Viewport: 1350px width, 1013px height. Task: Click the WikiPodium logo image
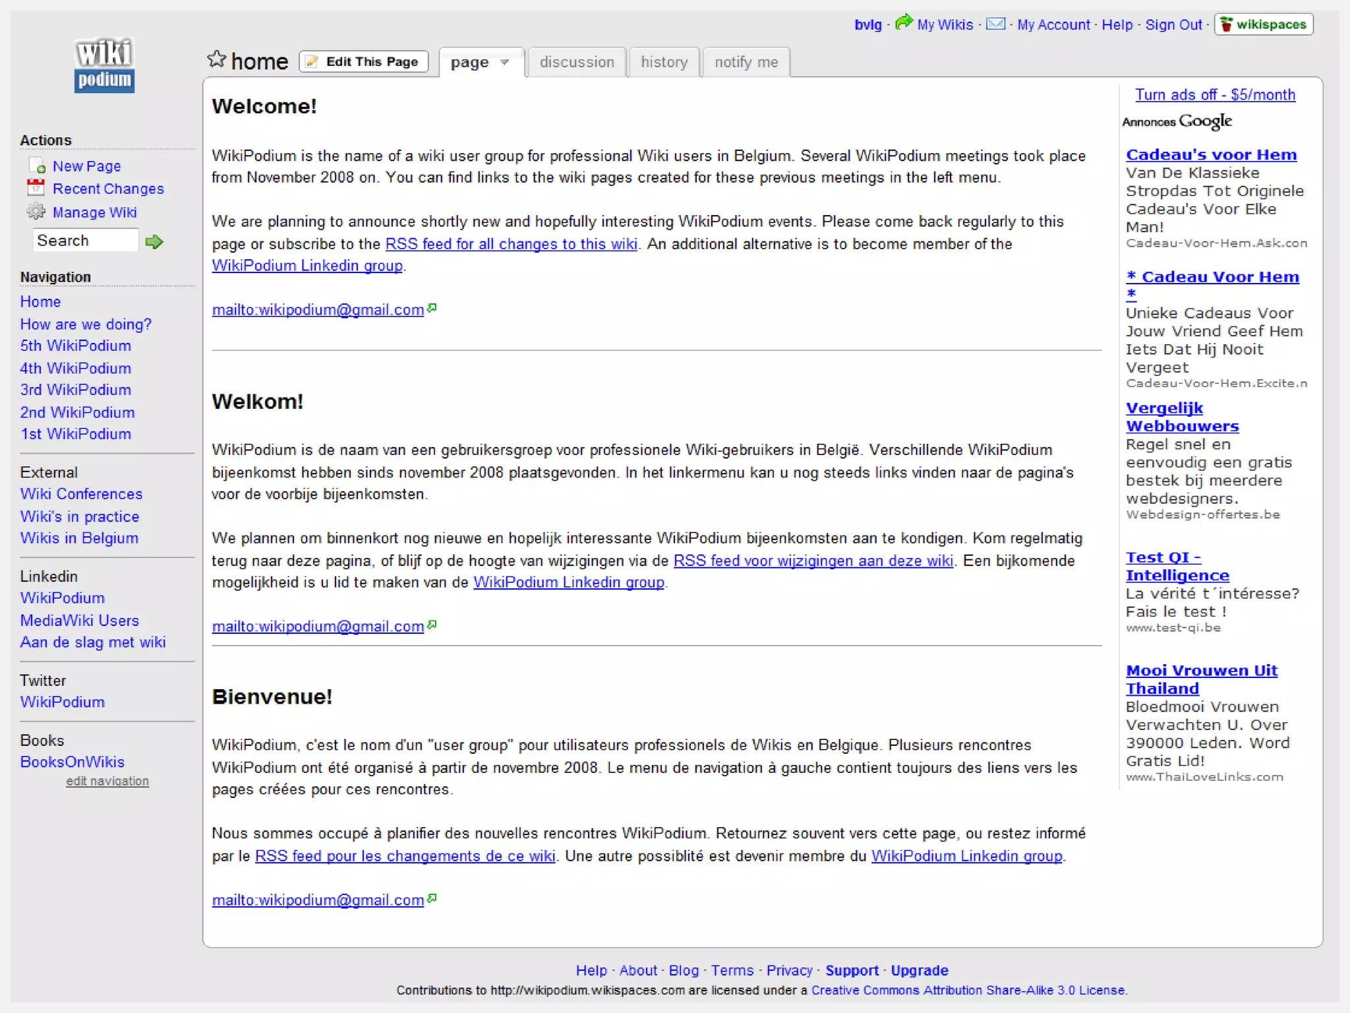(104, 65)
